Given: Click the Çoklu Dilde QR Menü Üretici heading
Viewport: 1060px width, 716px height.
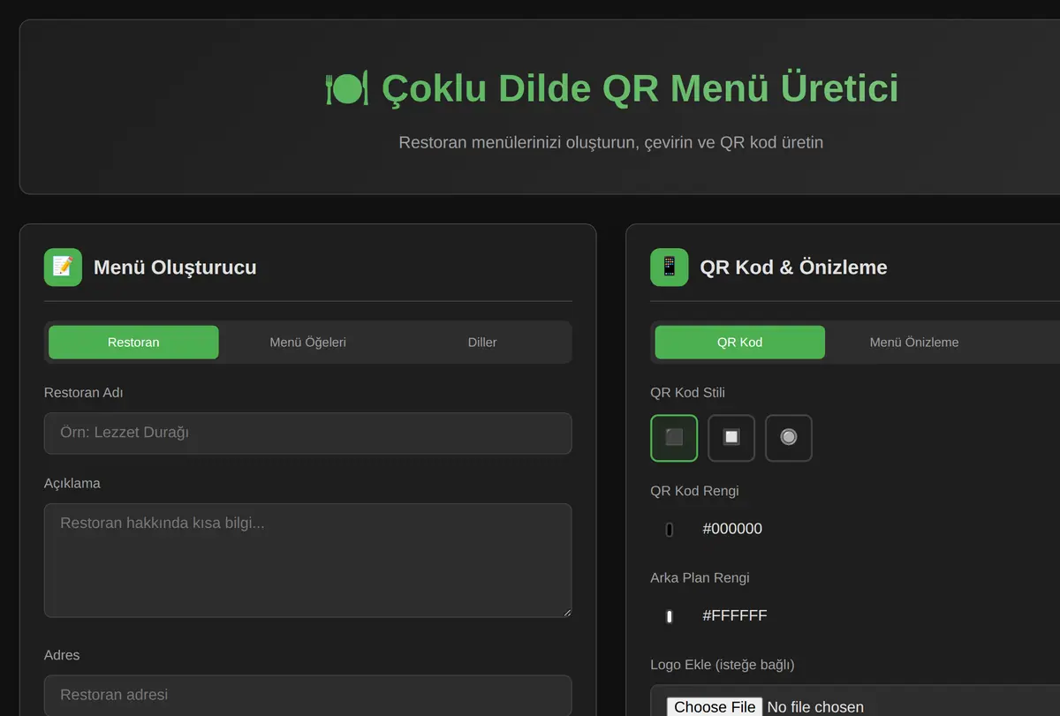Looking at the screenshot, I should [x=611, y=88].
